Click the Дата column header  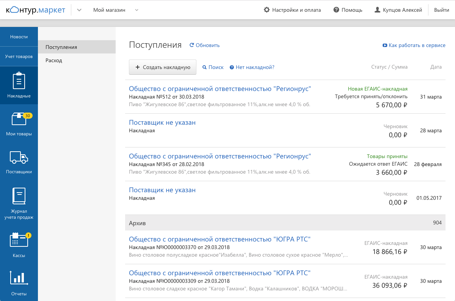[x=436, y=67]
